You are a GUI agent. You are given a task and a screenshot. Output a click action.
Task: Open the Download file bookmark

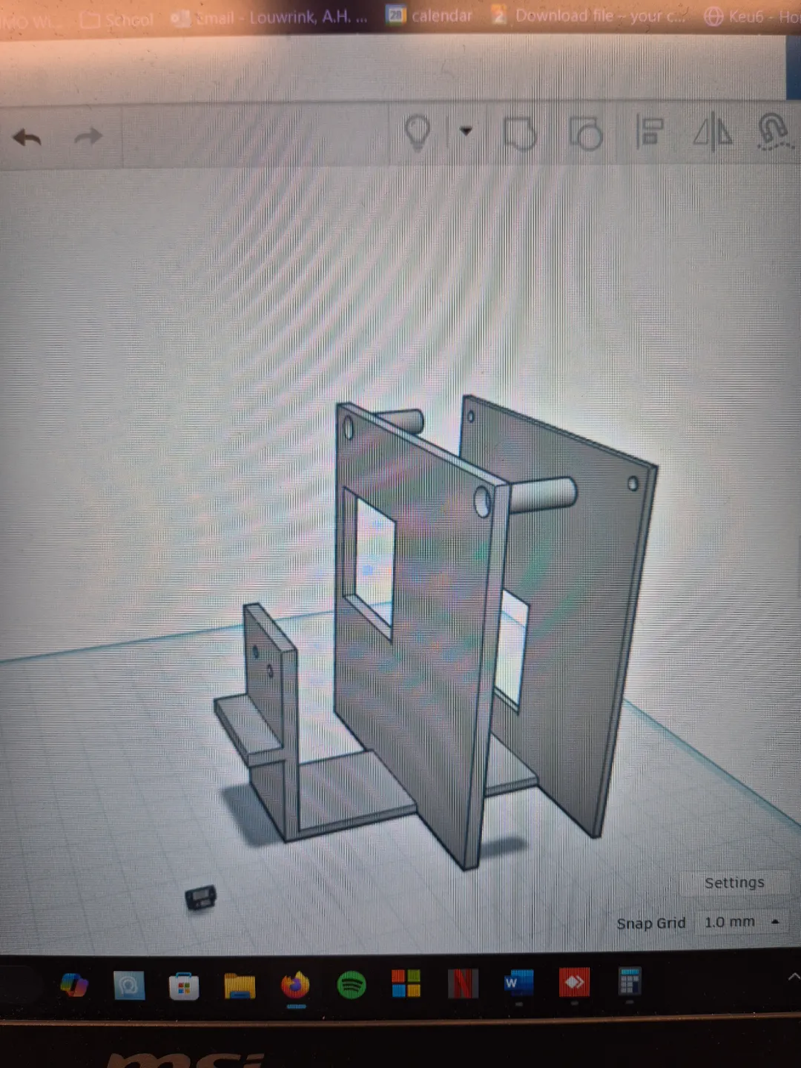590,15
